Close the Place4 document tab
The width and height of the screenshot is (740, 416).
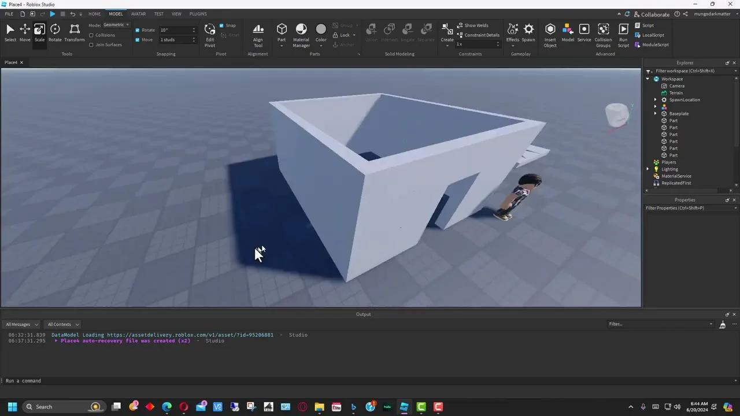[x=21, y=62]
